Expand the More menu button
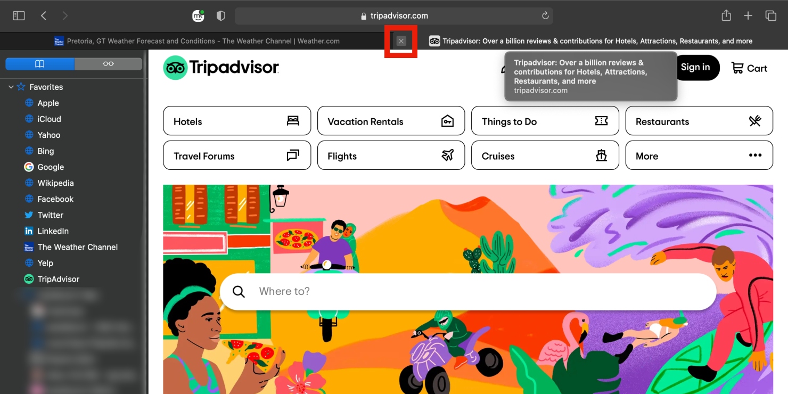This screenshot has width=788, height=394. (x=699, y=155)
